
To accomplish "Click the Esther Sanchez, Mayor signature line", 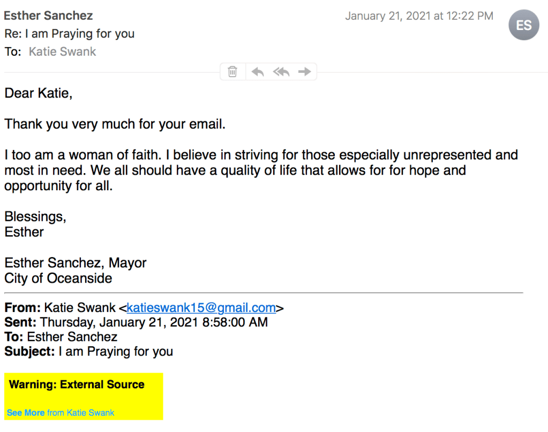I will point(75,263).
